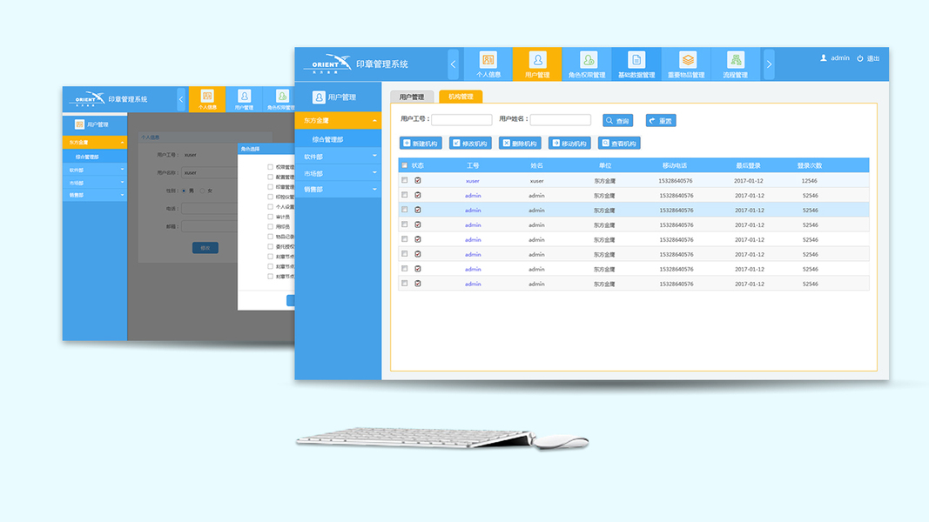The height and width of the screenshot is (522, 929).
Task: Click admin username in top right
Action: tap(840, 58)
